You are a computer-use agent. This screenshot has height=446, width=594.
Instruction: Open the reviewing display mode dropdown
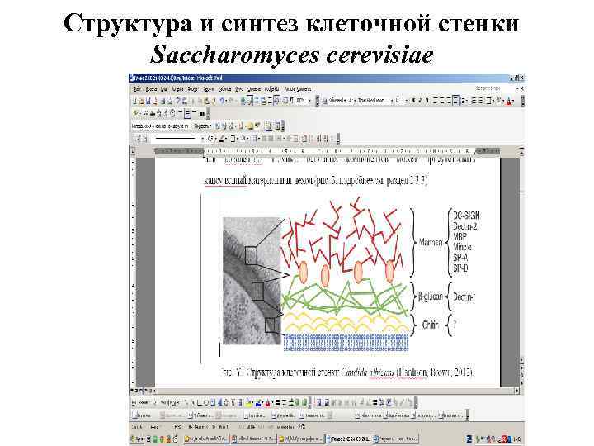[191, 126]
